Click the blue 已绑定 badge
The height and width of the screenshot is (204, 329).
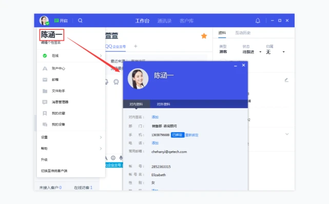click(178, 135)
